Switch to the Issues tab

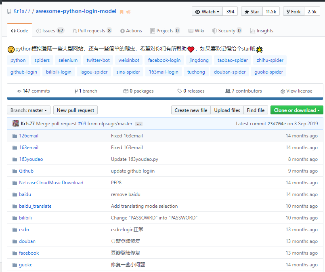pyautogui.click(x=50, y=31)
